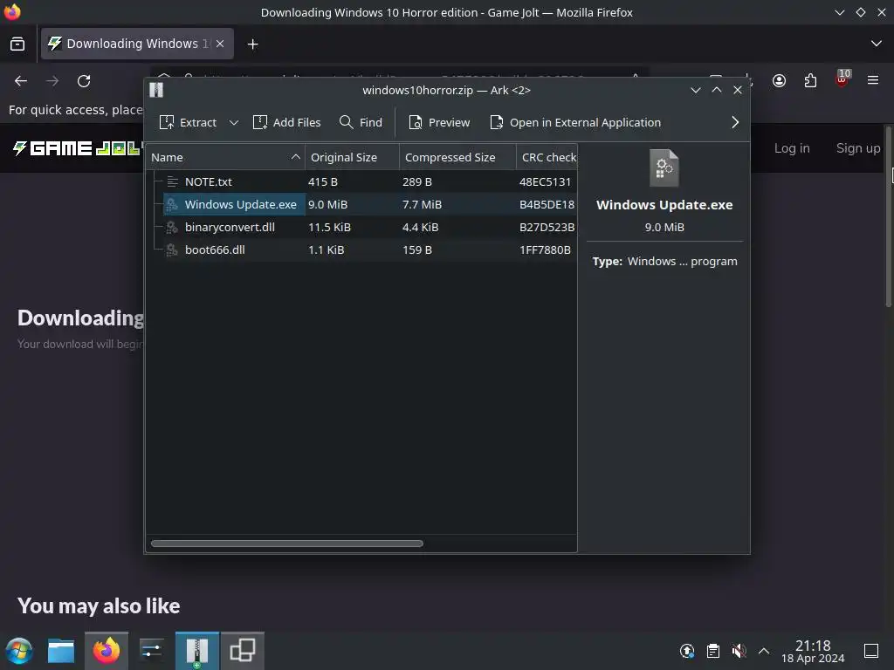Viewport: 894px width, 670px height.
Task: Click the muted volume tray icon
Action: click(739, 651)
